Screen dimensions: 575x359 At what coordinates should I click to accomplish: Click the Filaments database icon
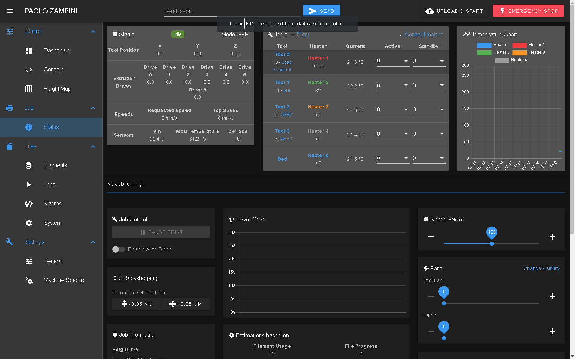click(29, 165)
